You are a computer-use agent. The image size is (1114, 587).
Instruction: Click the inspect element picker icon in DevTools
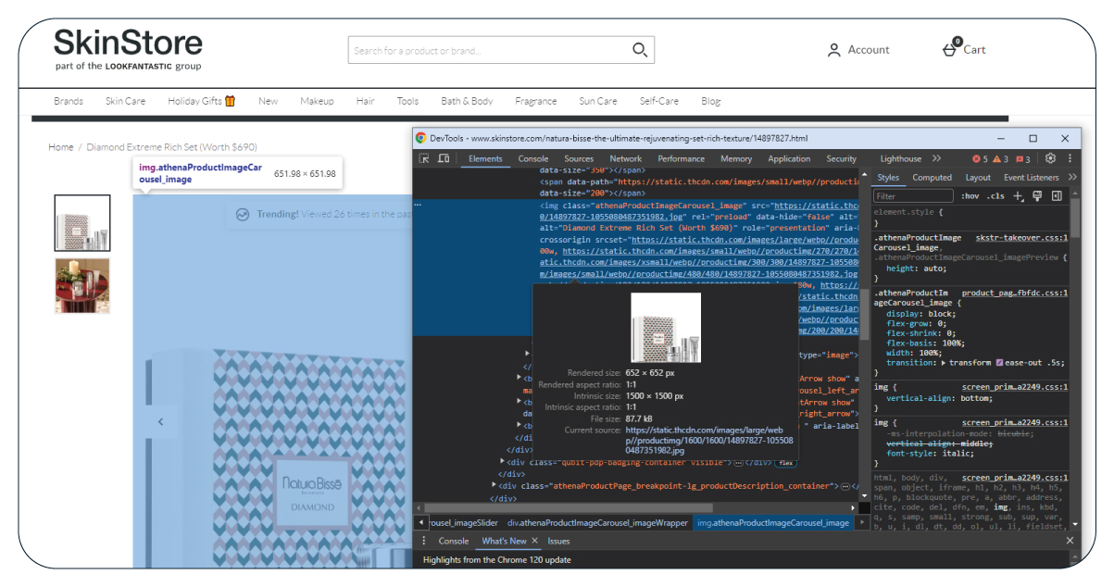coord(424,159)
